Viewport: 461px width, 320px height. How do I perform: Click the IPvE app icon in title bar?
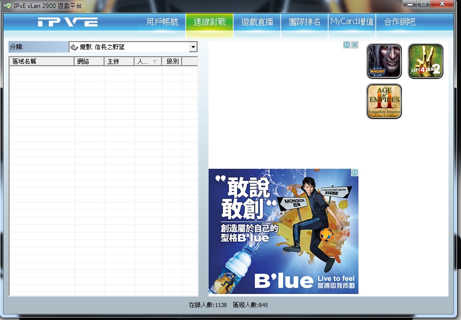(7, 6)
